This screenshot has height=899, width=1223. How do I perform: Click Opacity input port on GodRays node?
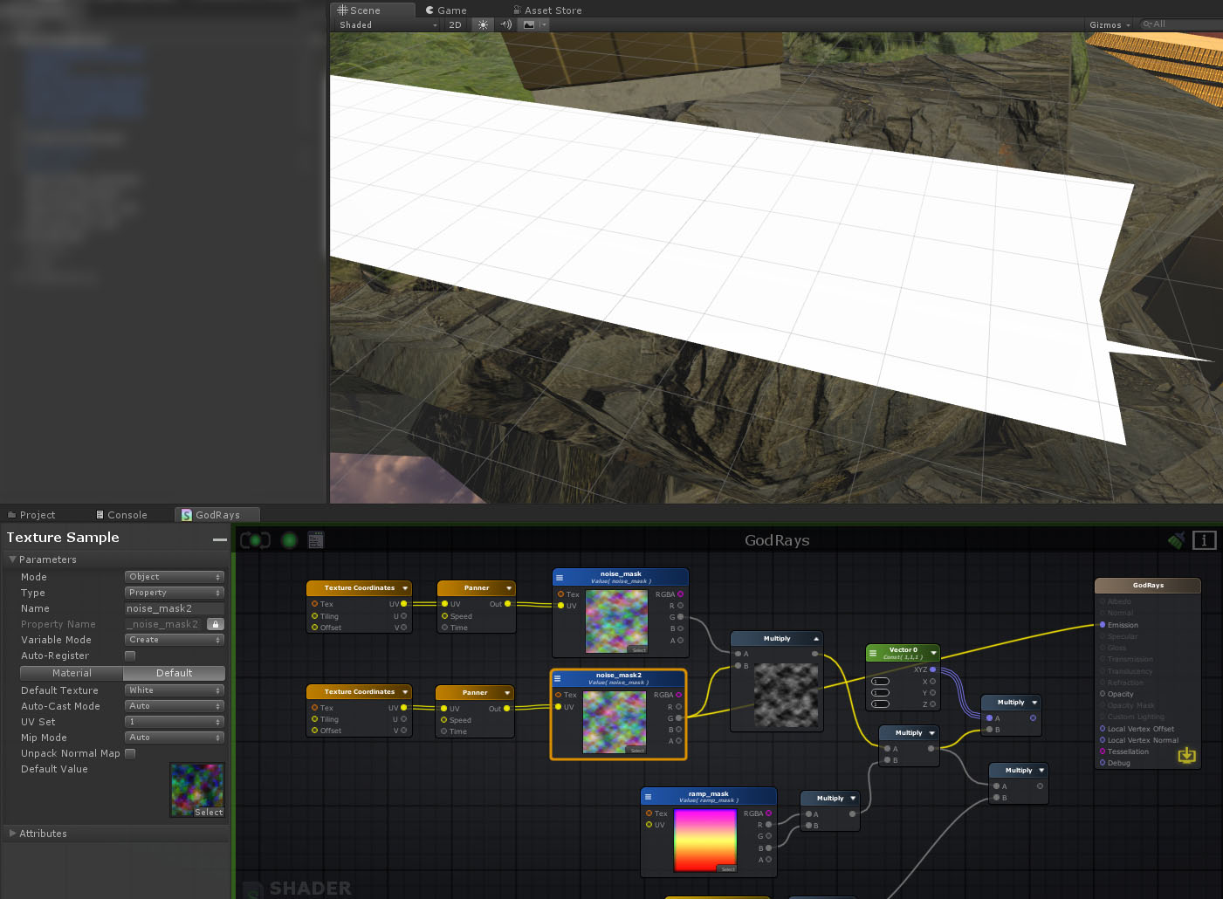click(1103, 694)
